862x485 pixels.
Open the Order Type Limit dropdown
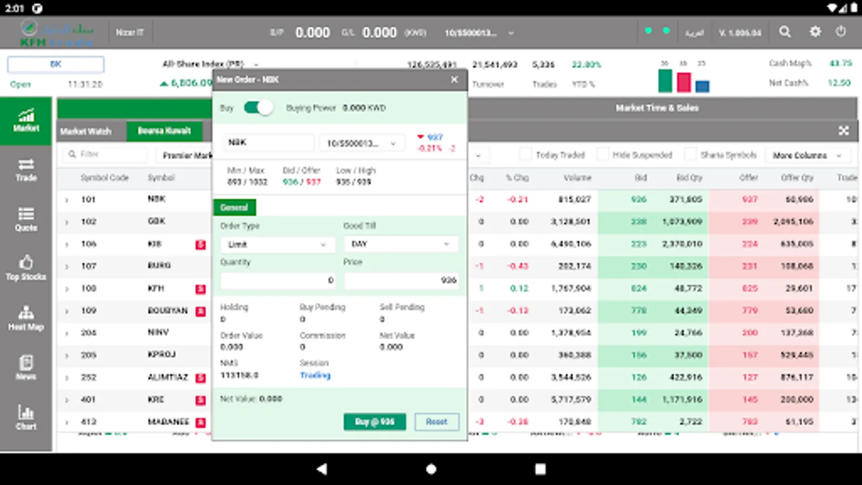(x=277, y=244)
